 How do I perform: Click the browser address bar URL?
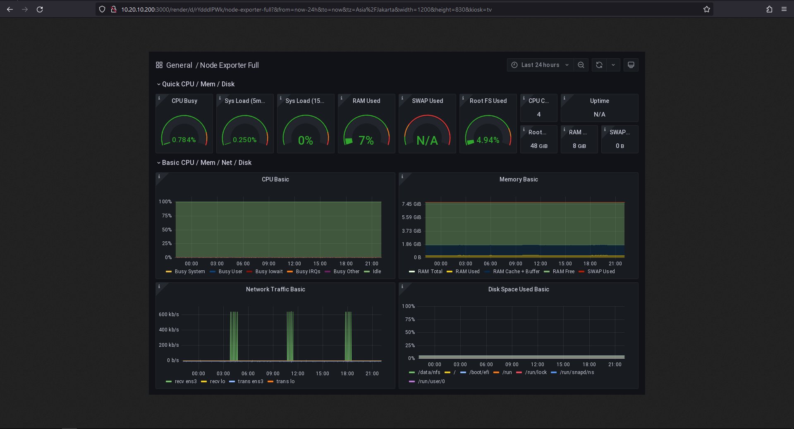(306, 9)
